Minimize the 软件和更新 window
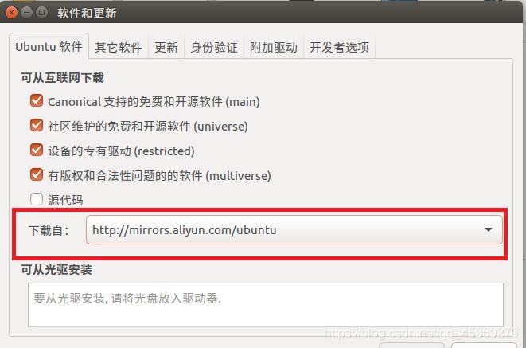This screenshot has height=348, width=526. [x=26, y=13]
